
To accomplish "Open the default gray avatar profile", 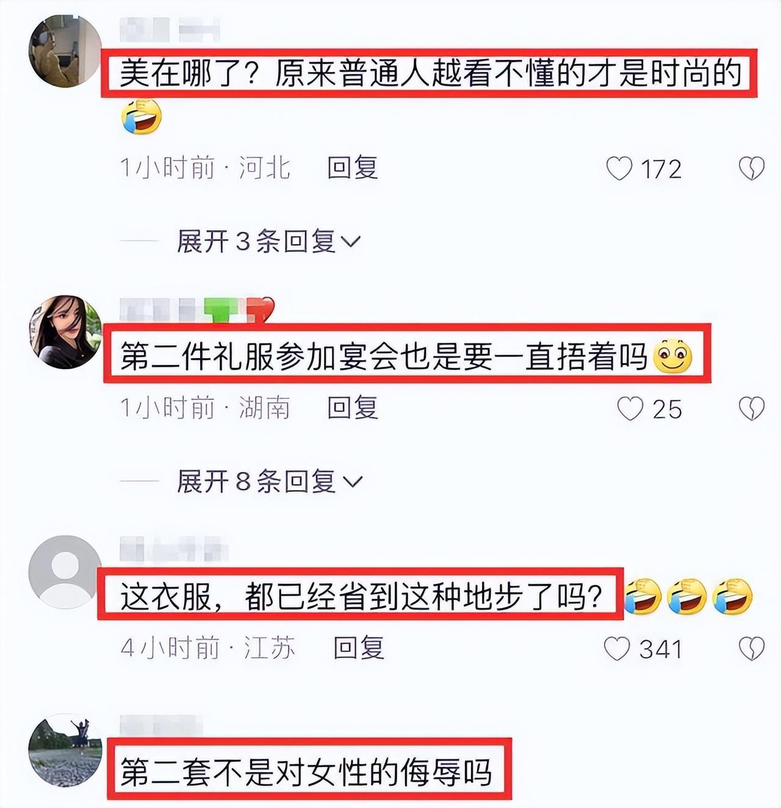I will [x=65, y=572].
